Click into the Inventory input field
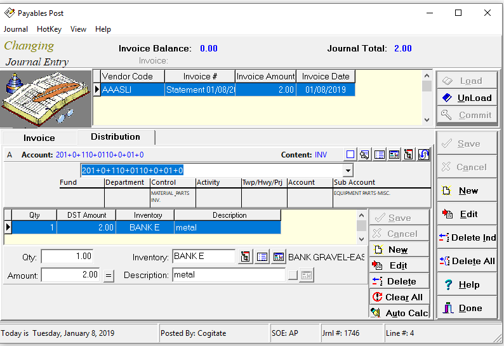504x346 pixels. tap(204, 256)
